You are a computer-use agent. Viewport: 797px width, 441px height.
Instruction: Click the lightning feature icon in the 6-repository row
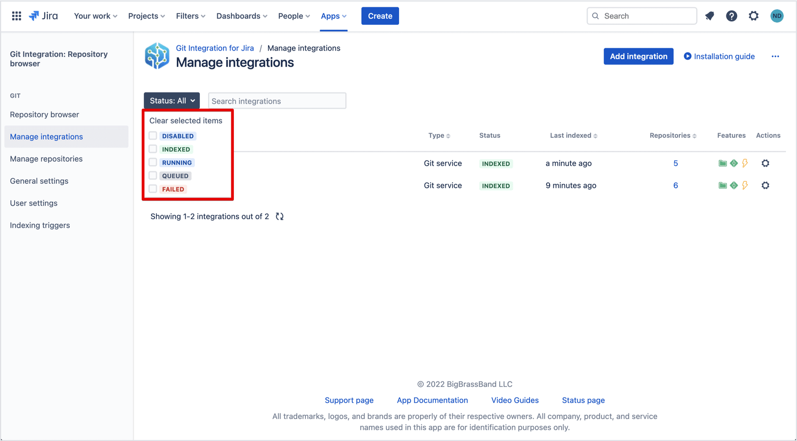pos(745,185)
